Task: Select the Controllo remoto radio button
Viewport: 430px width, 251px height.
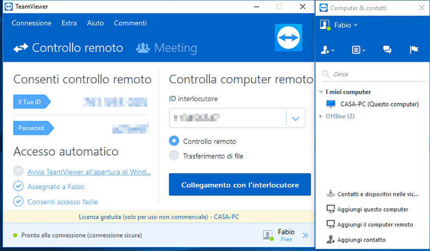Action: 174,141
